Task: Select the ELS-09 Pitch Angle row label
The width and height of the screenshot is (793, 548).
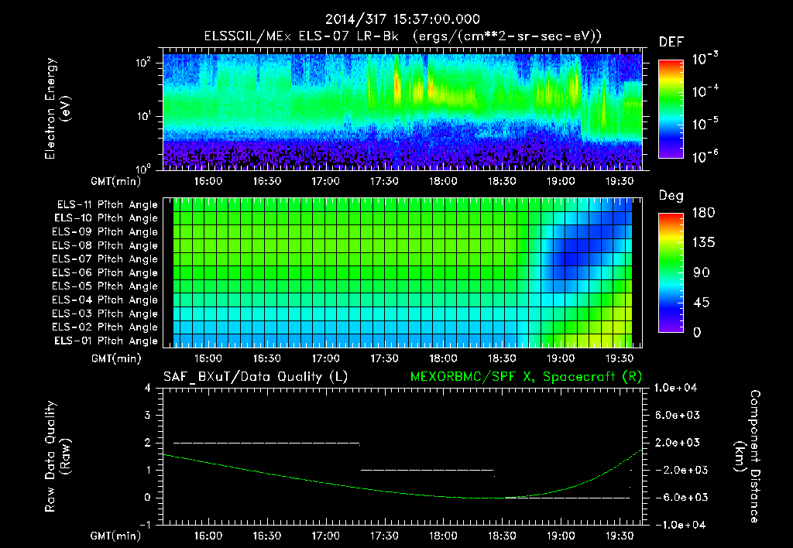Action: pos(105,232)
